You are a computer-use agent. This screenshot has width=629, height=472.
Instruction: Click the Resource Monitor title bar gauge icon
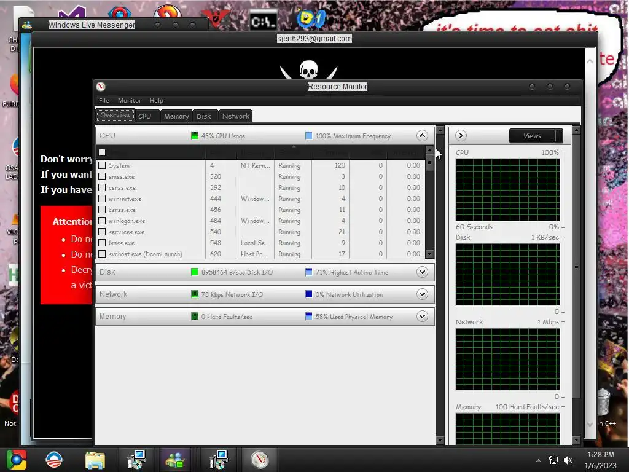pos(101,86)
